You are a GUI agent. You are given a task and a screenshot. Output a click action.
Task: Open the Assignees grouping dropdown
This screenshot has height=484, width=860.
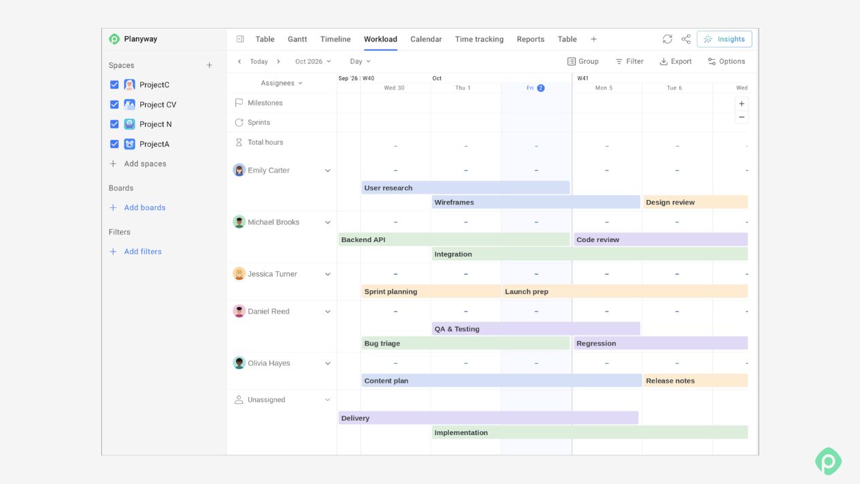coord(282,83)
